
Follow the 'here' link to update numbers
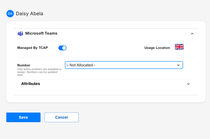point(20,75)
